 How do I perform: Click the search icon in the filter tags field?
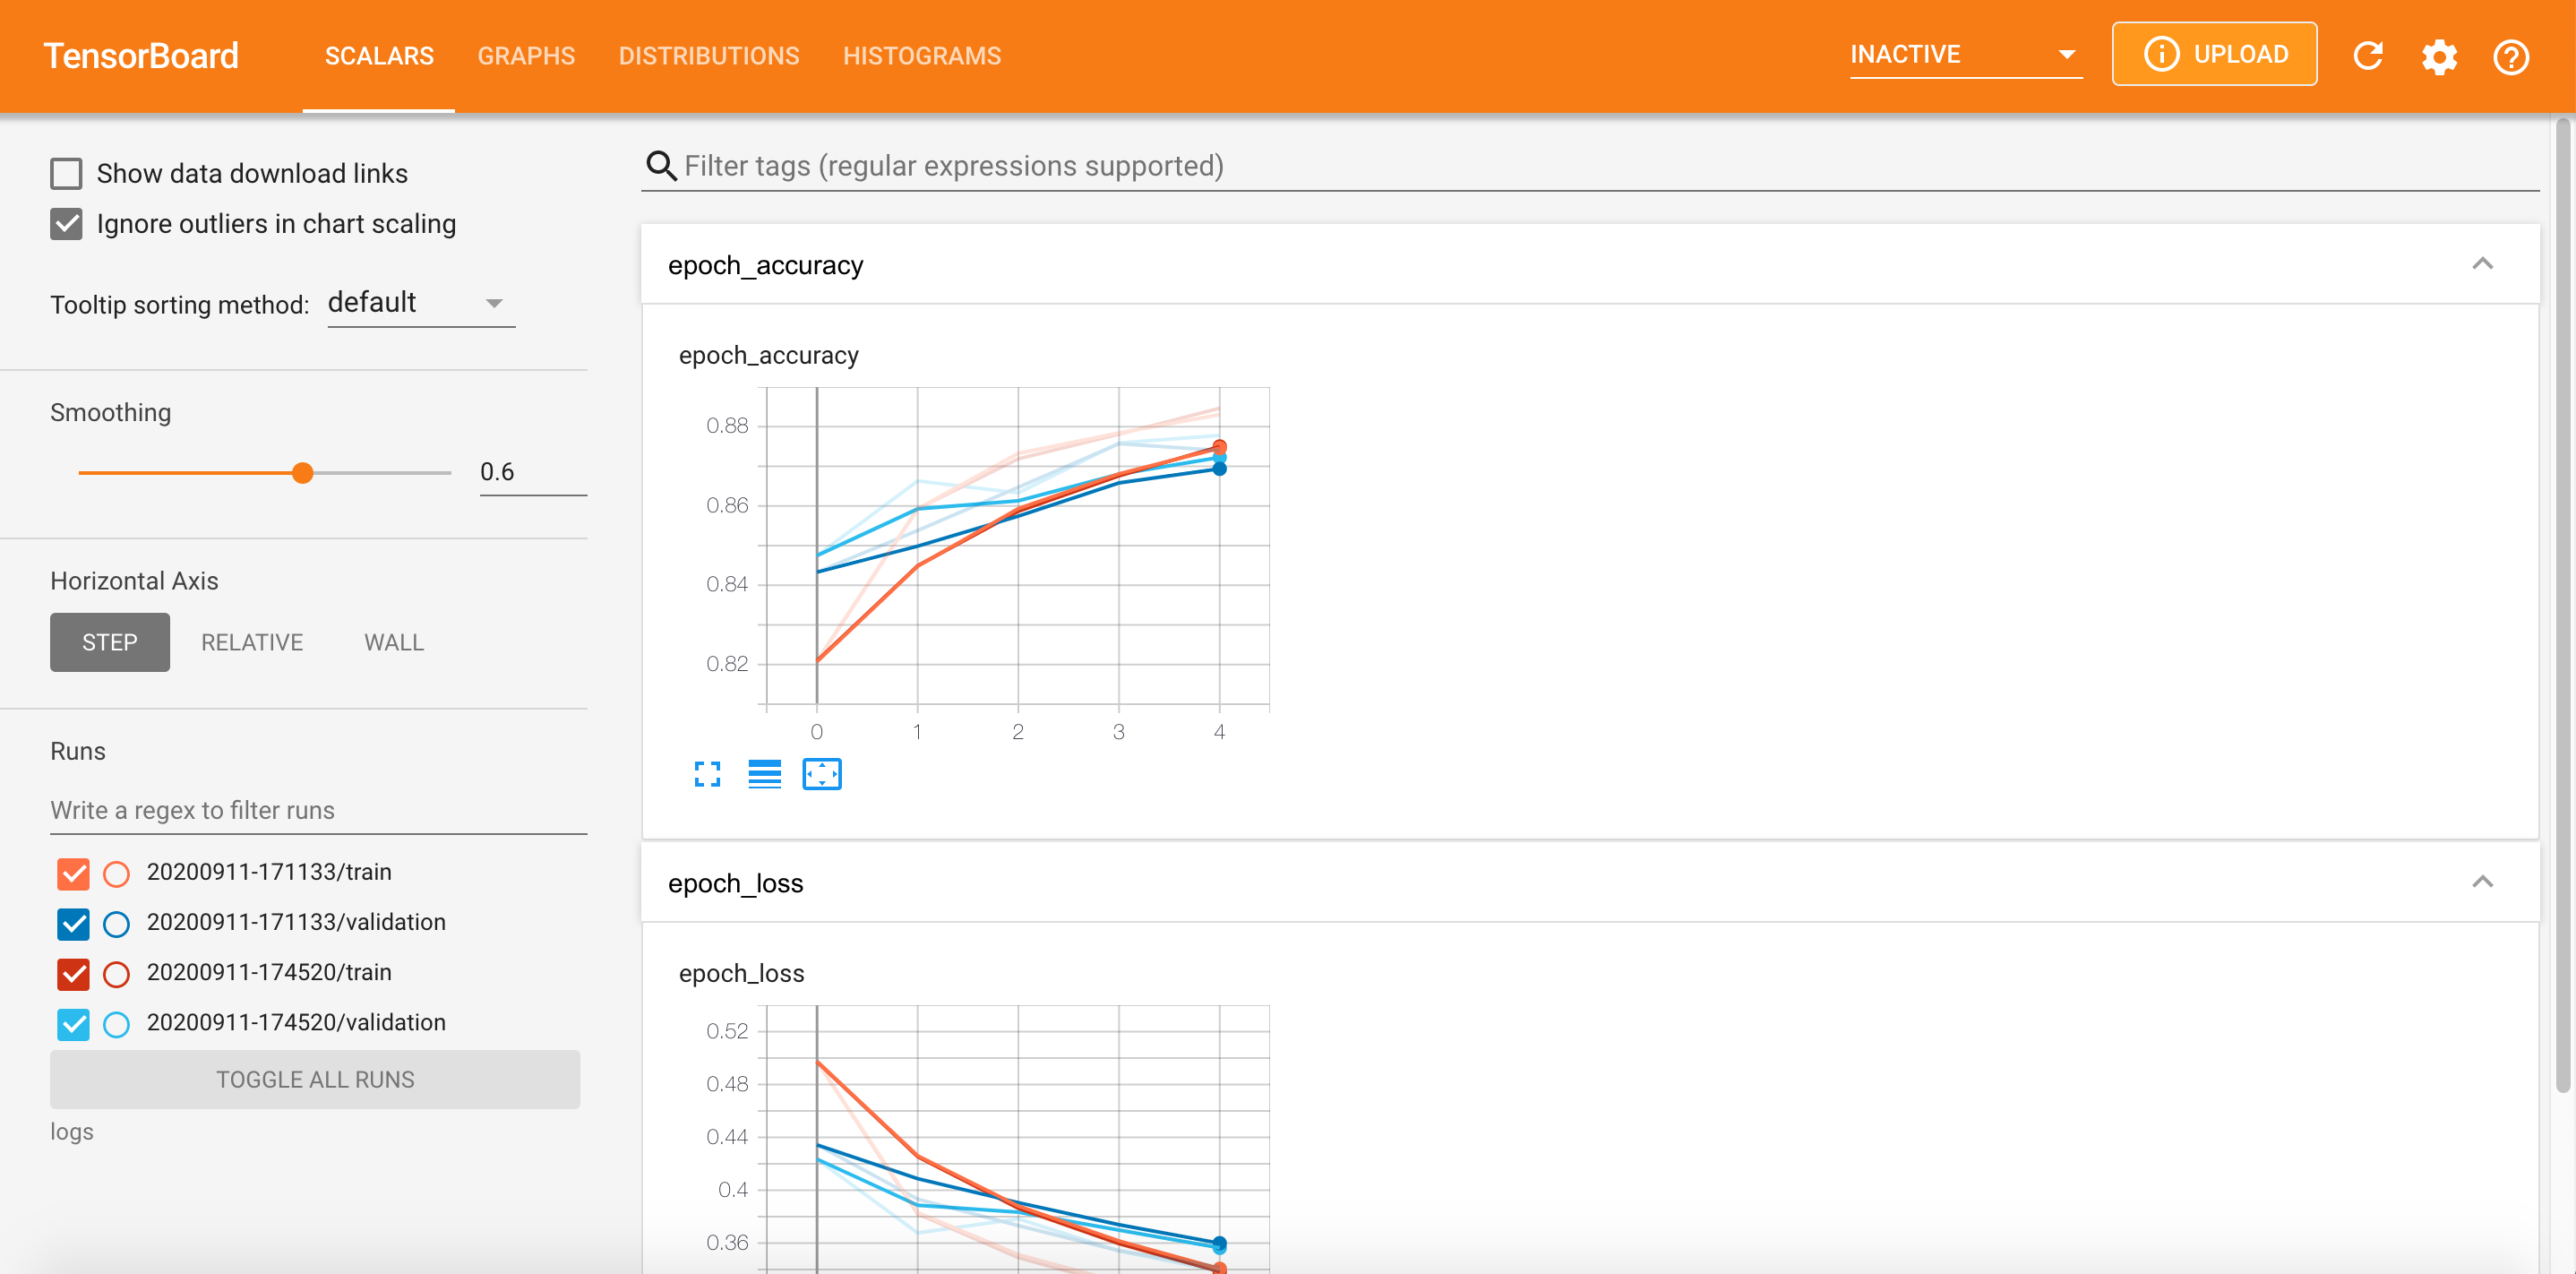661,165
